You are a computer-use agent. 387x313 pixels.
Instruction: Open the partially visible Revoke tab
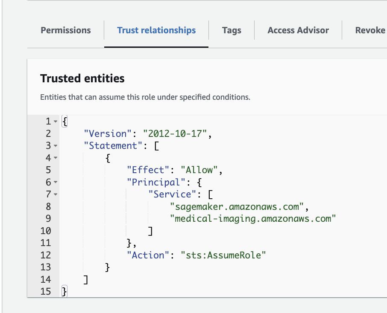coord(370,30)
